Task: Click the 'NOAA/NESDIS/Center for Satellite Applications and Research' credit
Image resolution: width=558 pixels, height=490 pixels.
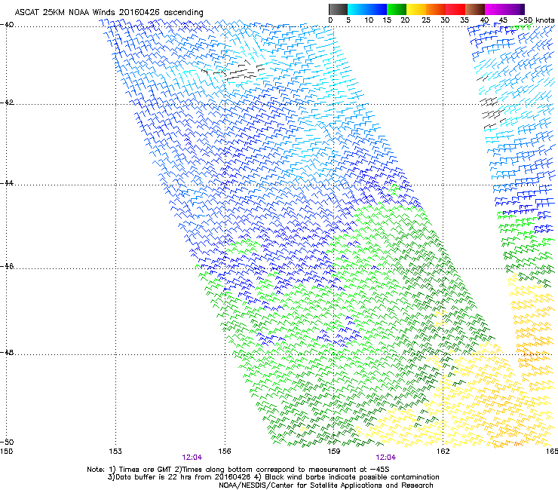Action: (x=326, y=485)
